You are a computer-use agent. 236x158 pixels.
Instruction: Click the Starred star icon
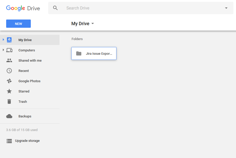9,91
